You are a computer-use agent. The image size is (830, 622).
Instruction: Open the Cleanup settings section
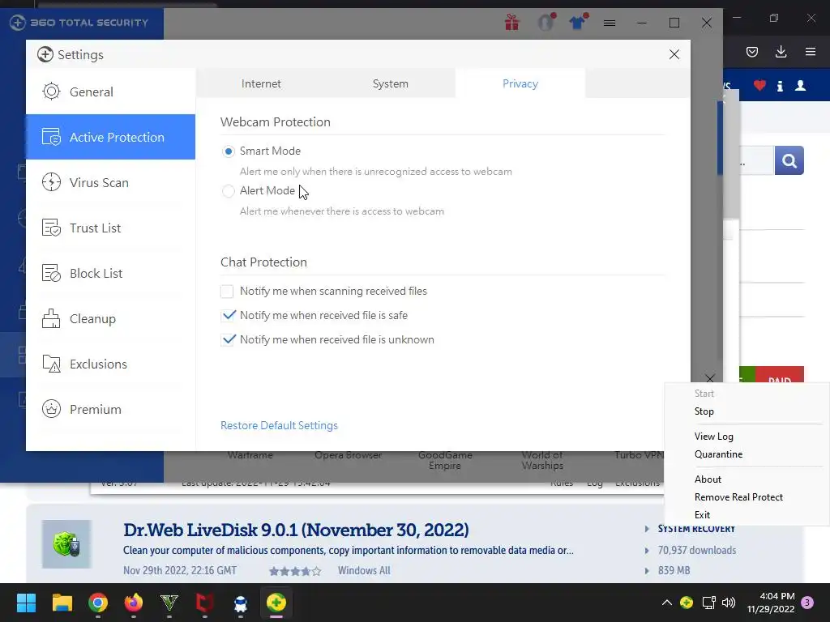(110, 319)
